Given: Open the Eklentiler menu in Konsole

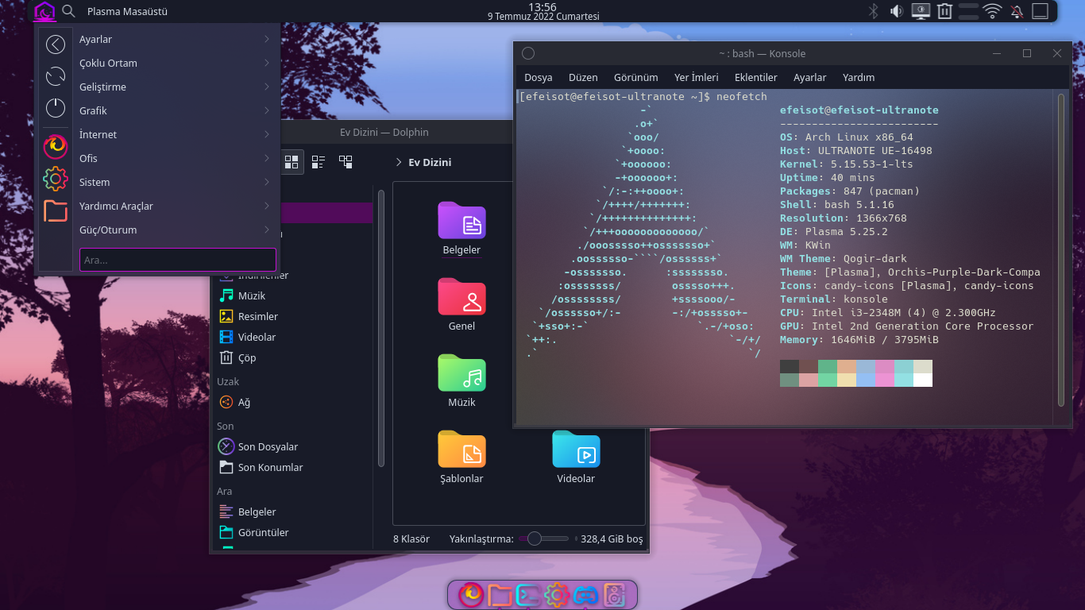Looking at the screenshot, I should coord(756,77).
